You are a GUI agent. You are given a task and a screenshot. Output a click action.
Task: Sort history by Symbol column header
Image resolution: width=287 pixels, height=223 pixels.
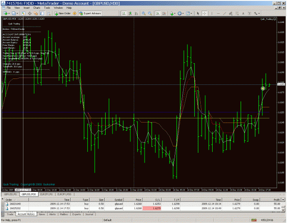[x=114, y=200]
